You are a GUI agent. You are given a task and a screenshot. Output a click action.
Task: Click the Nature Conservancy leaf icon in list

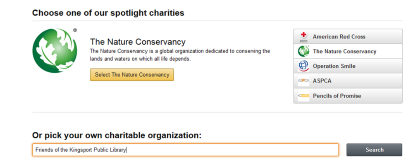303,51
